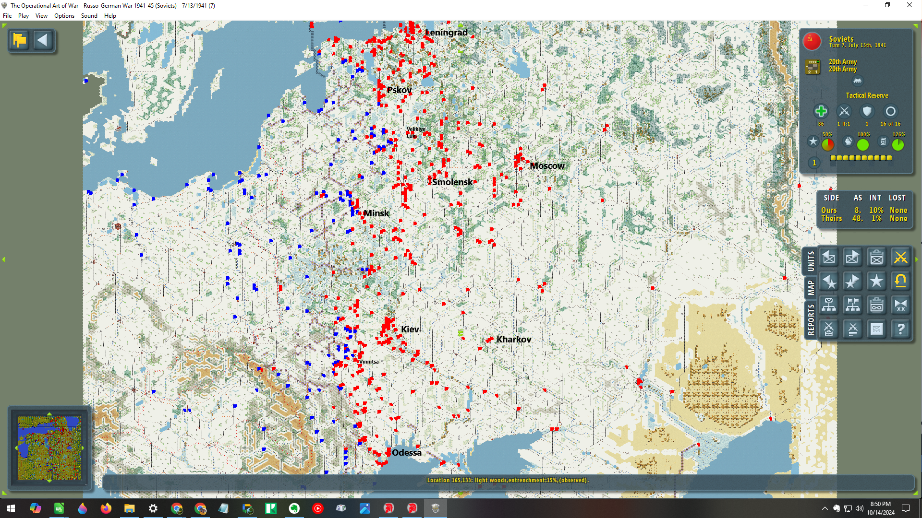
Task: Click the XX division bowtie icon
Action: pyautogui.click(x=900, y=305)
